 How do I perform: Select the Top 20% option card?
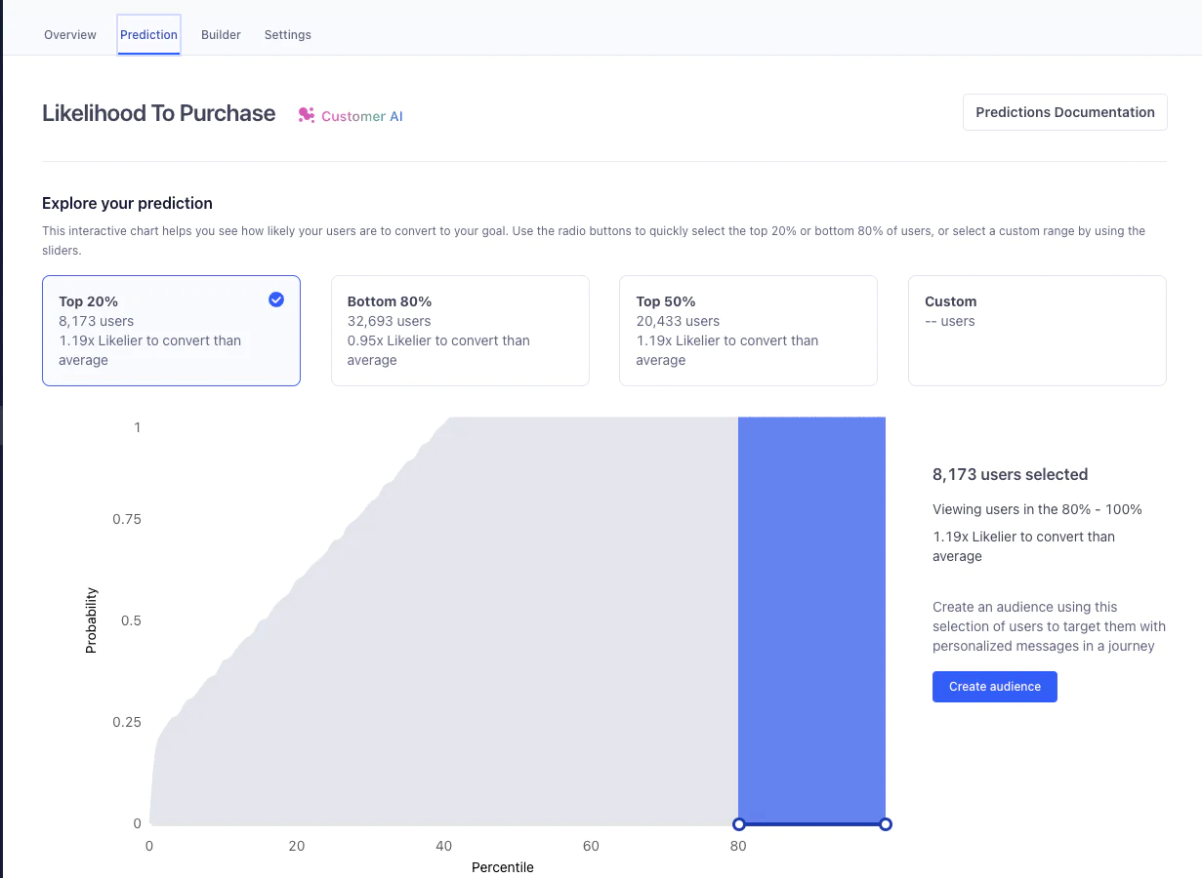pyautogui.click(x=171, y=331)
